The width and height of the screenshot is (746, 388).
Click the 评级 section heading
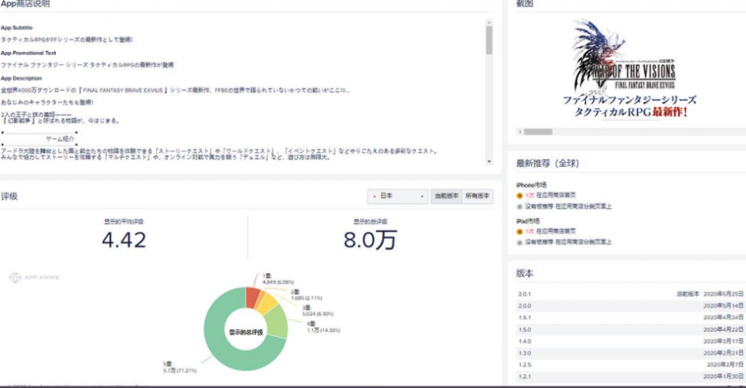tap(9, 196)
